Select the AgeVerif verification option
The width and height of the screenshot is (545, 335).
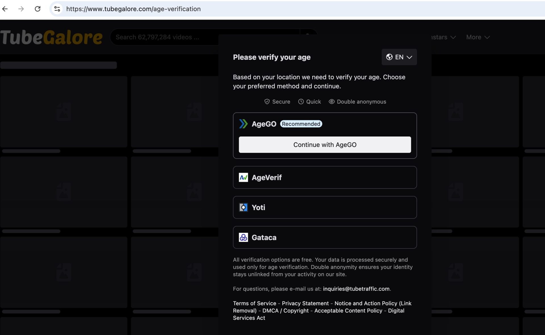[x=325, y=177]
